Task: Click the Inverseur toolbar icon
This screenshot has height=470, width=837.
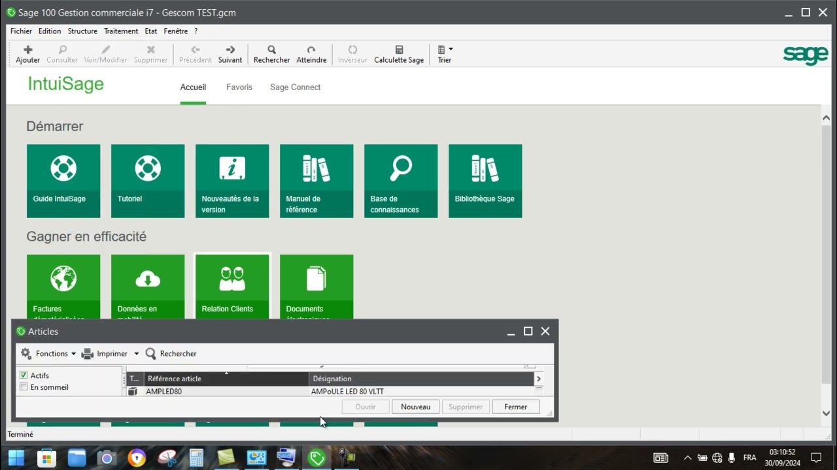Action: (x=352, y=50)
